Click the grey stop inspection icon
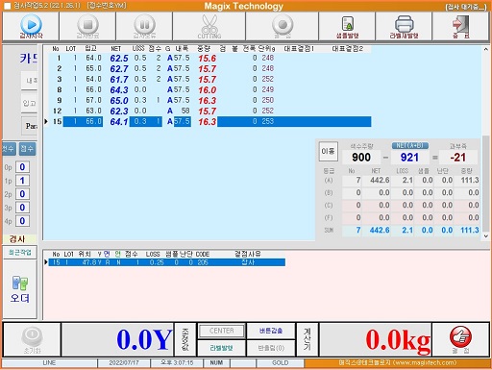The image size is (492, 370). coord(87,24)
